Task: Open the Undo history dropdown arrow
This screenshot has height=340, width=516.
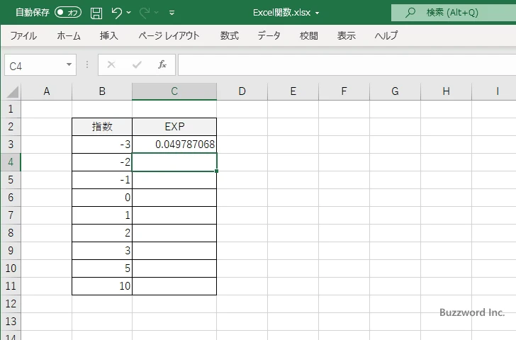Action: click(x=130, y=13)
